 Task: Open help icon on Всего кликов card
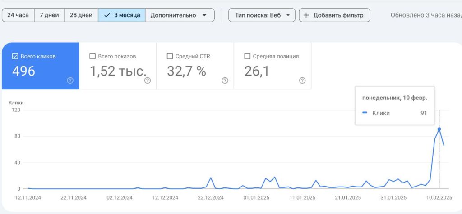70,80
